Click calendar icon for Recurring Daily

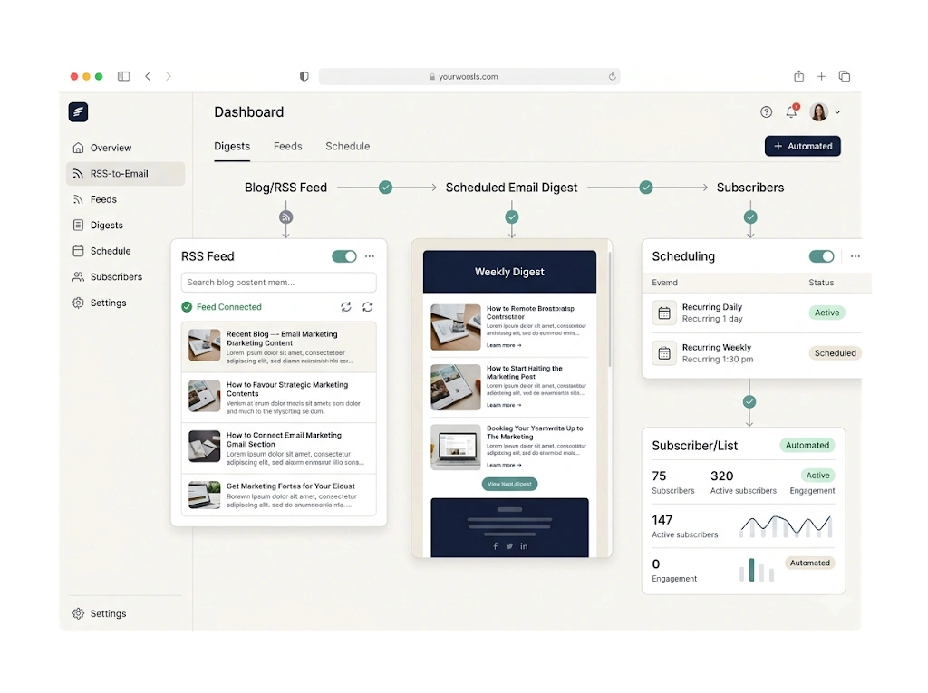(x=664, y=313)
